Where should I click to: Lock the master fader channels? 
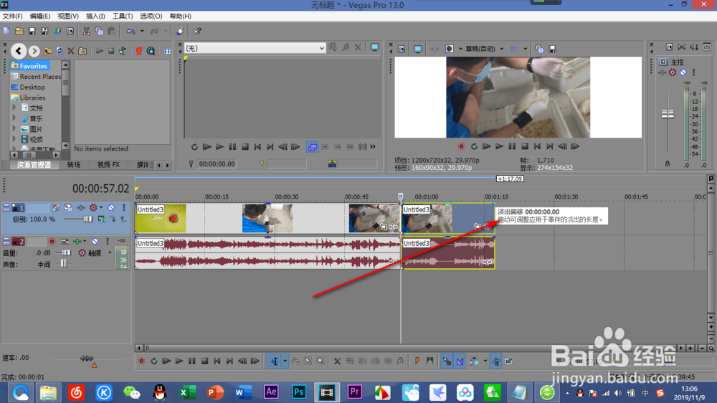(667, 163)
